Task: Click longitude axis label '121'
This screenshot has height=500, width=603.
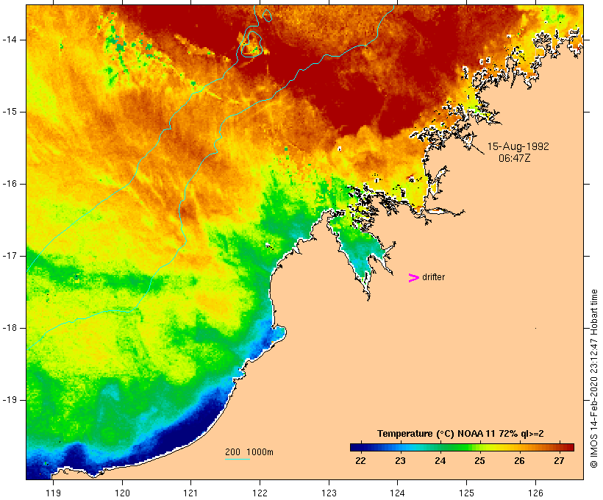Action: [190, 493]
